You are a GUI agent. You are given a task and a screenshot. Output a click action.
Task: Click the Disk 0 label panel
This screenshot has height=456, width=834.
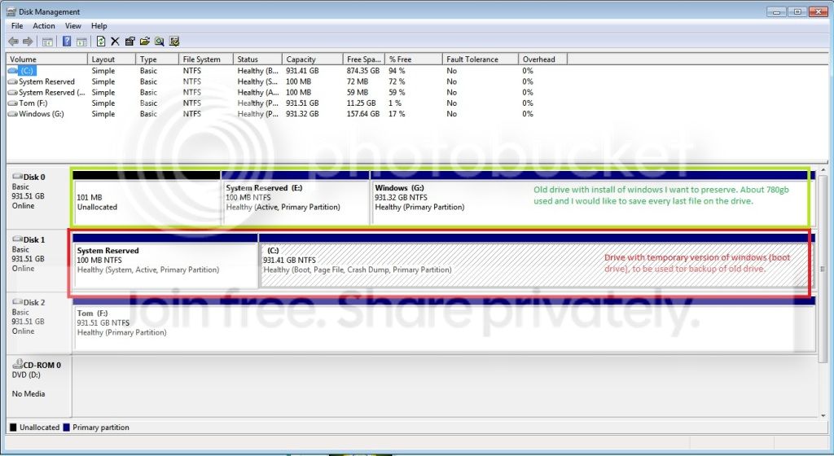click(39, 198)
